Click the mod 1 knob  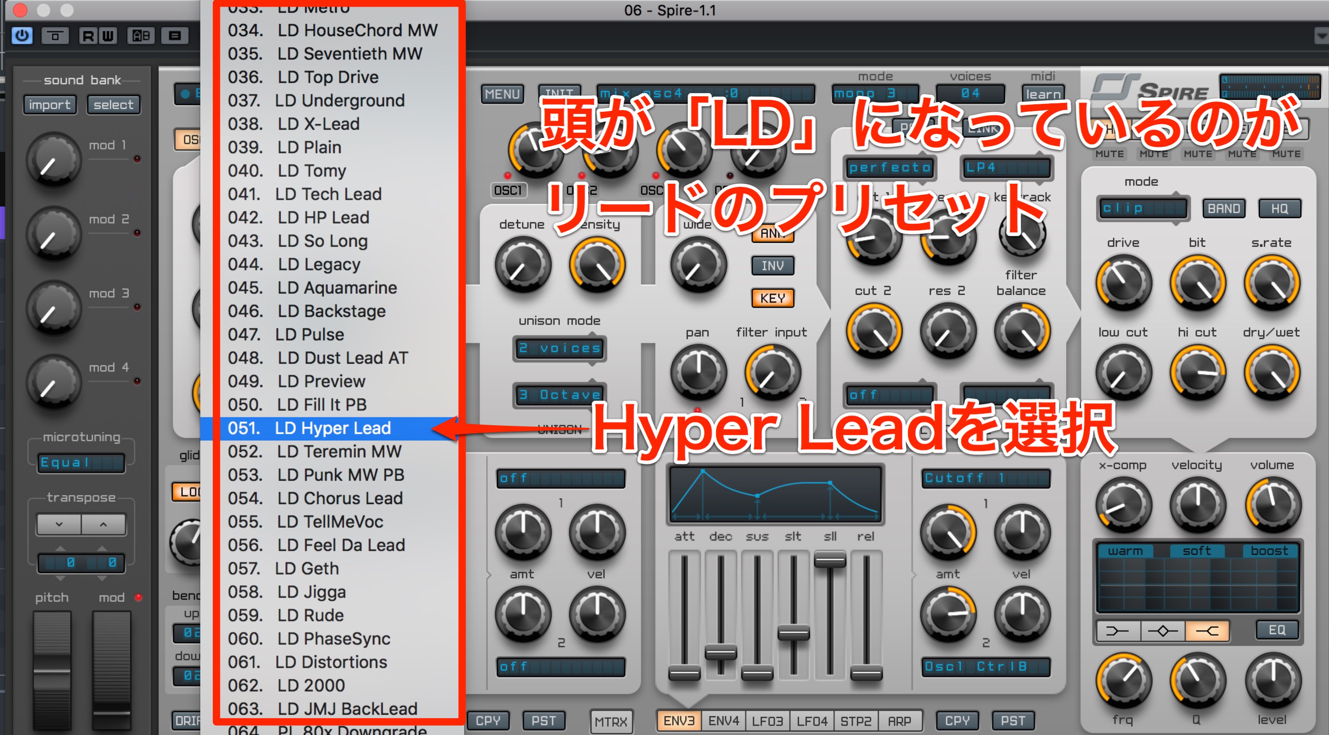(x=54, y=159)
